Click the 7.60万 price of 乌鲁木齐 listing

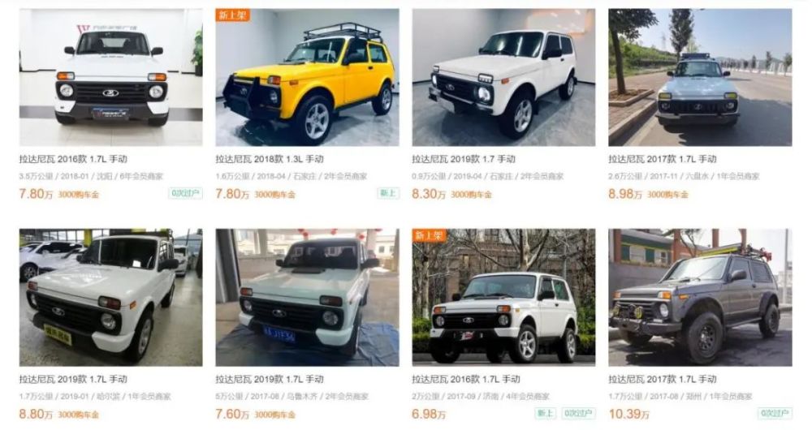tap(232, 414)
